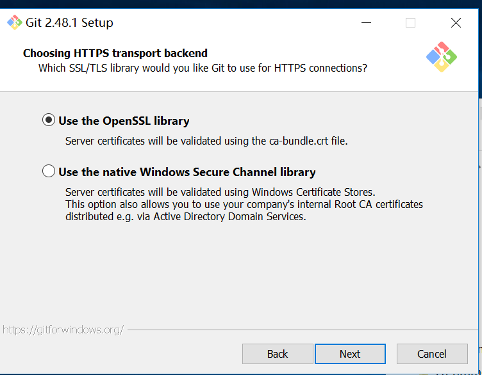Click the 'Git 2.48.1 Setup' title
The image size is (482, 375).
pos(69,22)
